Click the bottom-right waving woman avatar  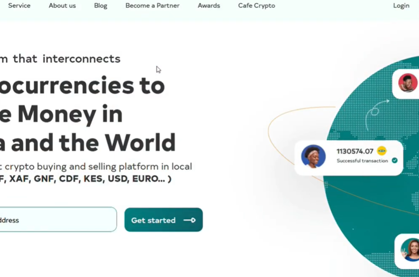click(x=410, y=250)
